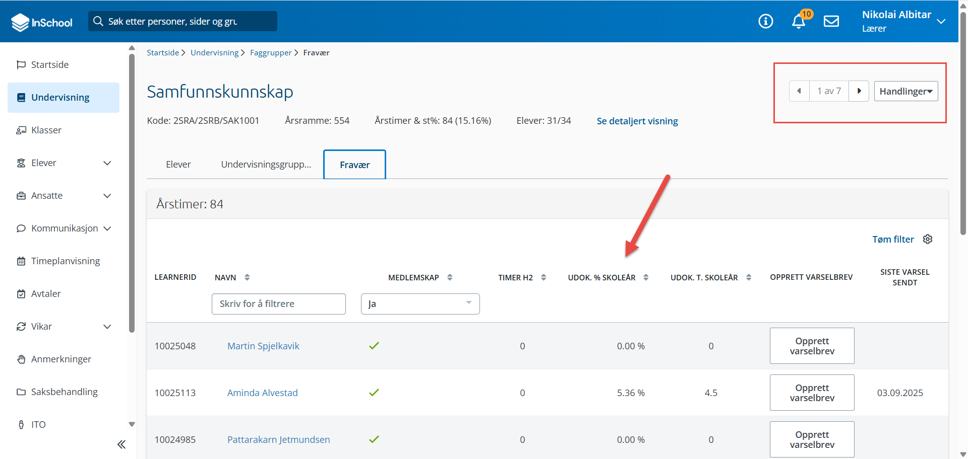Viewport: 968px width, 459px height.
Task: Click the Undervisning book icon
Action: (x=21, y=97)
